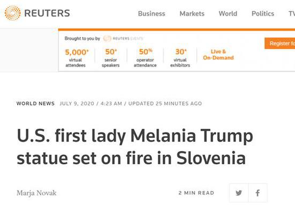The image size is (295, 205).
Task: Click the 5,000 virtual attendees stat
Action: [76, 58]
